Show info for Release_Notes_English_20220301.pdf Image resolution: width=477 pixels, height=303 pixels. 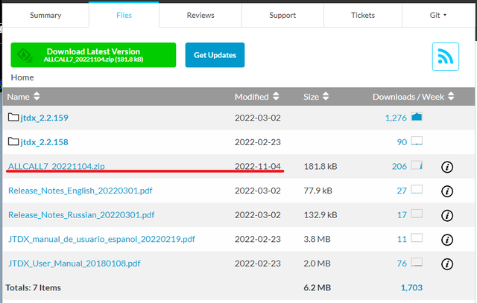click(447, 191)
